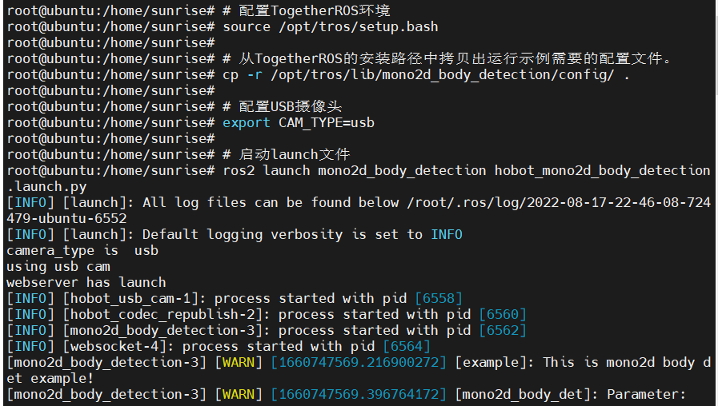Click the cp -r config copy command line

pyautogui.click(x=426, y=75)
